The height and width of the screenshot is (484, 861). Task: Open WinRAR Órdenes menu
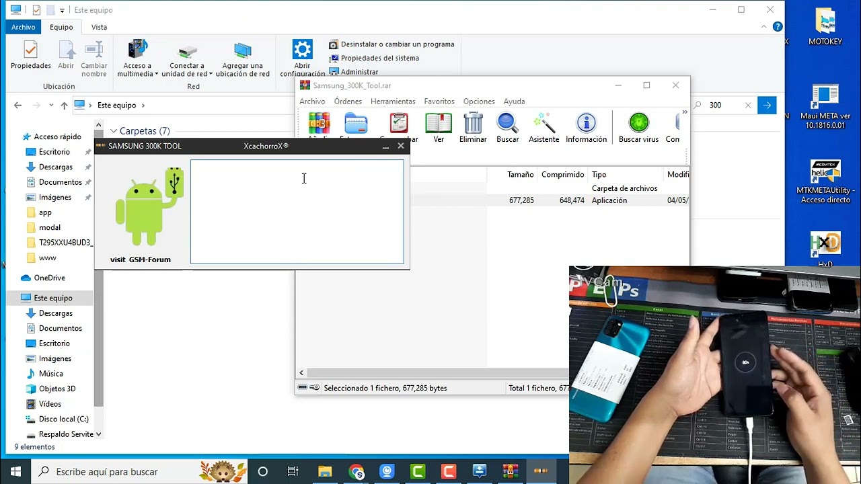(x=348, y=102)
